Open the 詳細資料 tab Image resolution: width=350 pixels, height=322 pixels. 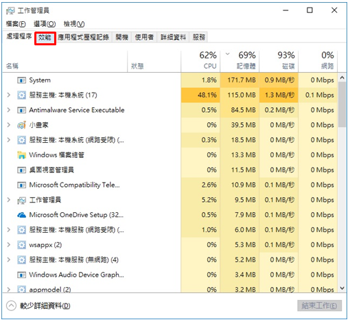[x=173, y=37]
